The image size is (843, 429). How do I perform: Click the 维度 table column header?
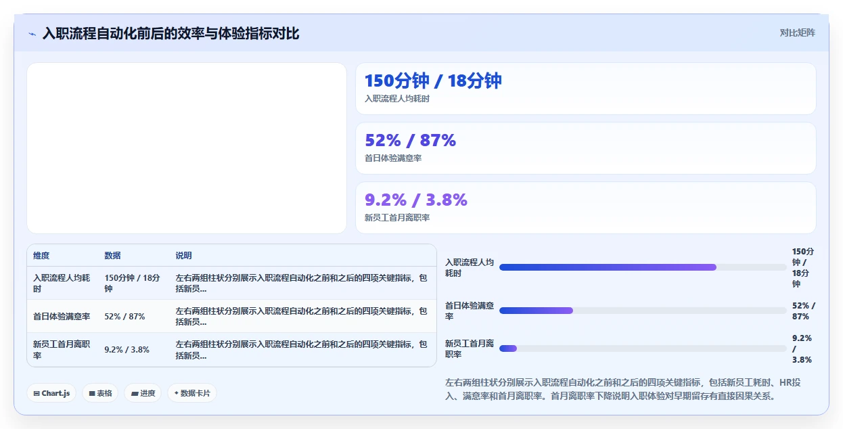(x=41, y=256)
